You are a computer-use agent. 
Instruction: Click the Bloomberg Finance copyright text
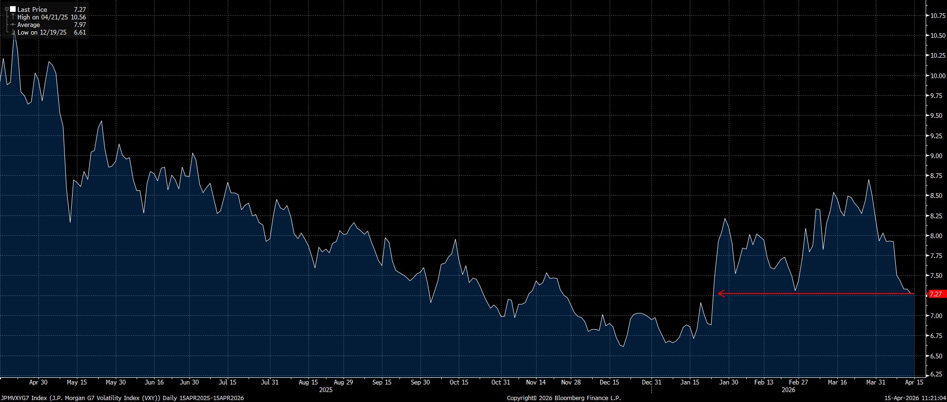pos(564,398)
